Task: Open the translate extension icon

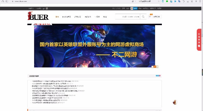Action: tap(179, 1)
